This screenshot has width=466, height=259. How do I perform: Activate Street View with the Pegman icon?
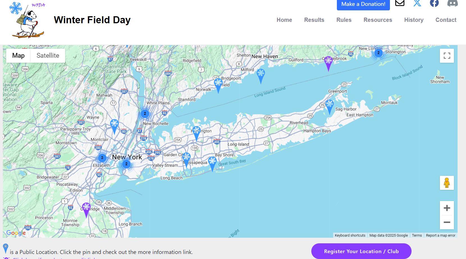447,183
